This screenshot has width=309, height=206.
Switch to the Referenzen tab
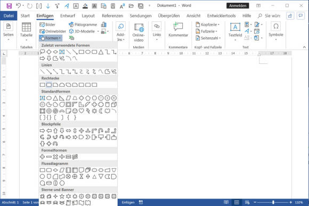tap(112, 16)
